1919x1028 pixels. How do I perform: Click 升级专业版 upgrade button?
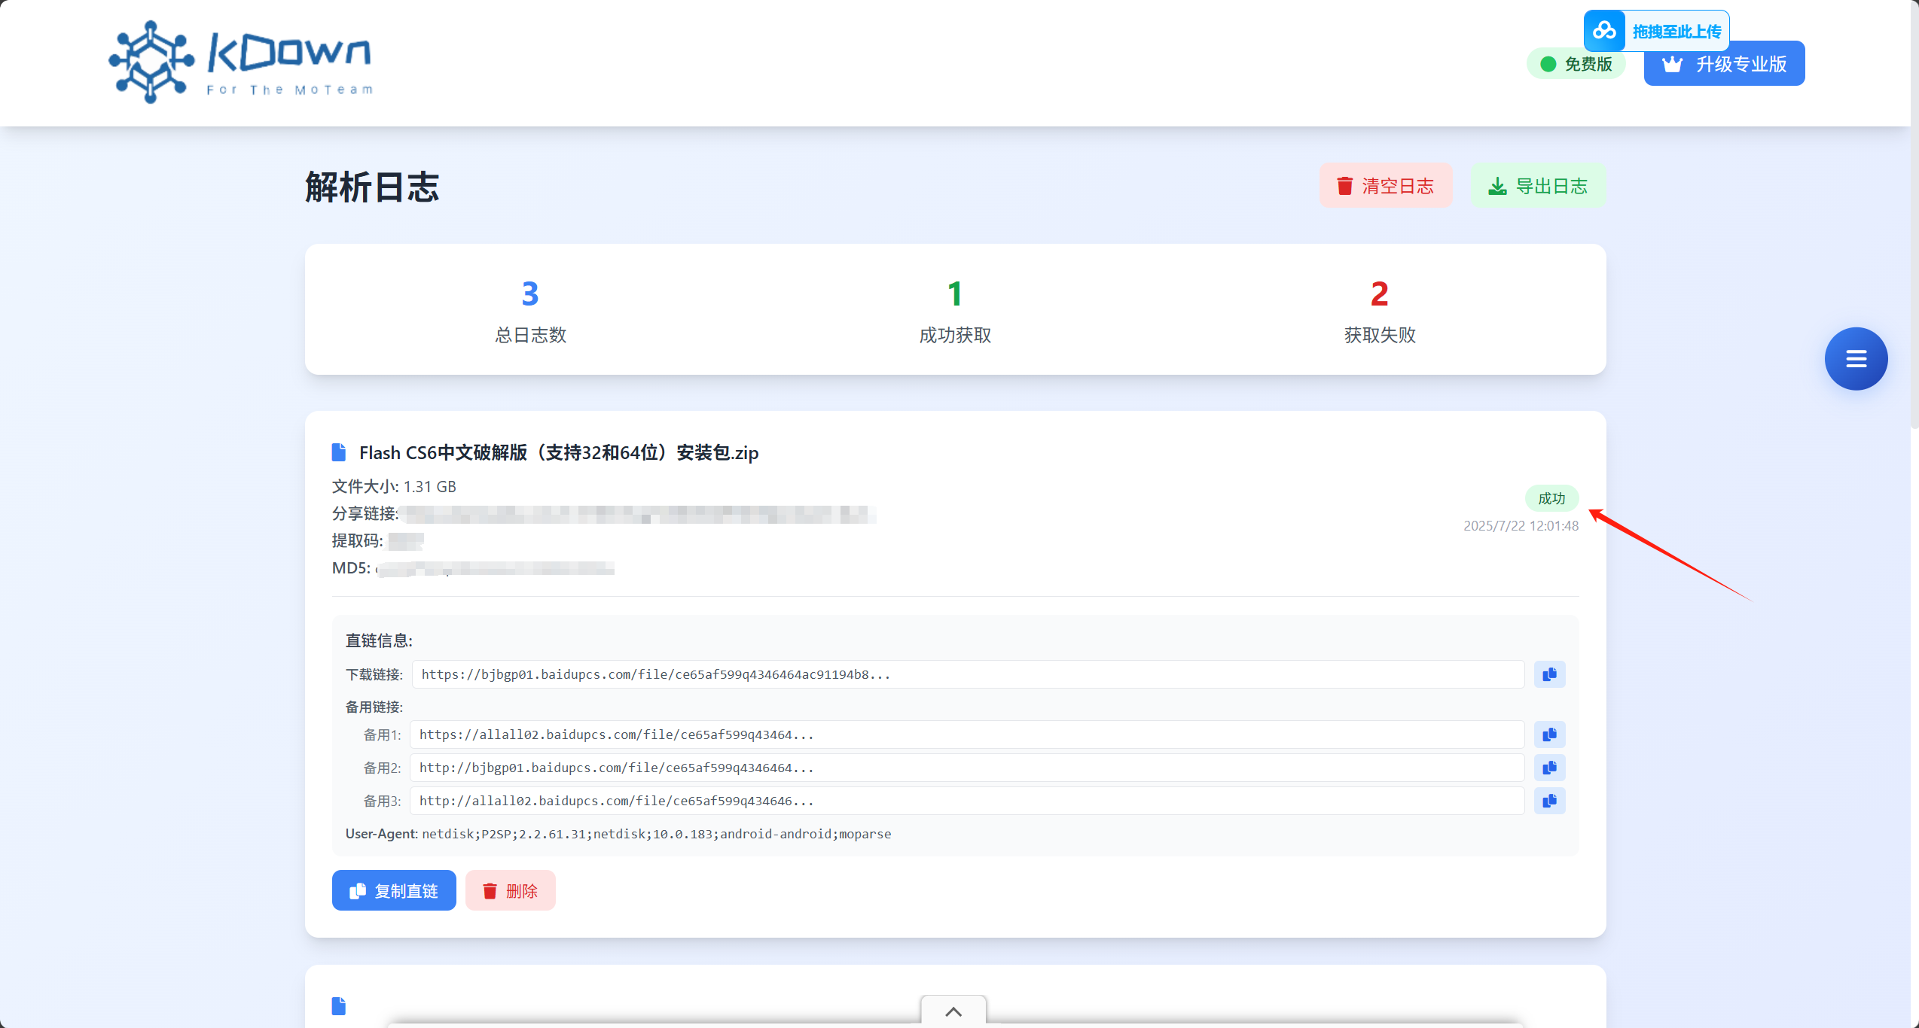(x=1724, y=65)
